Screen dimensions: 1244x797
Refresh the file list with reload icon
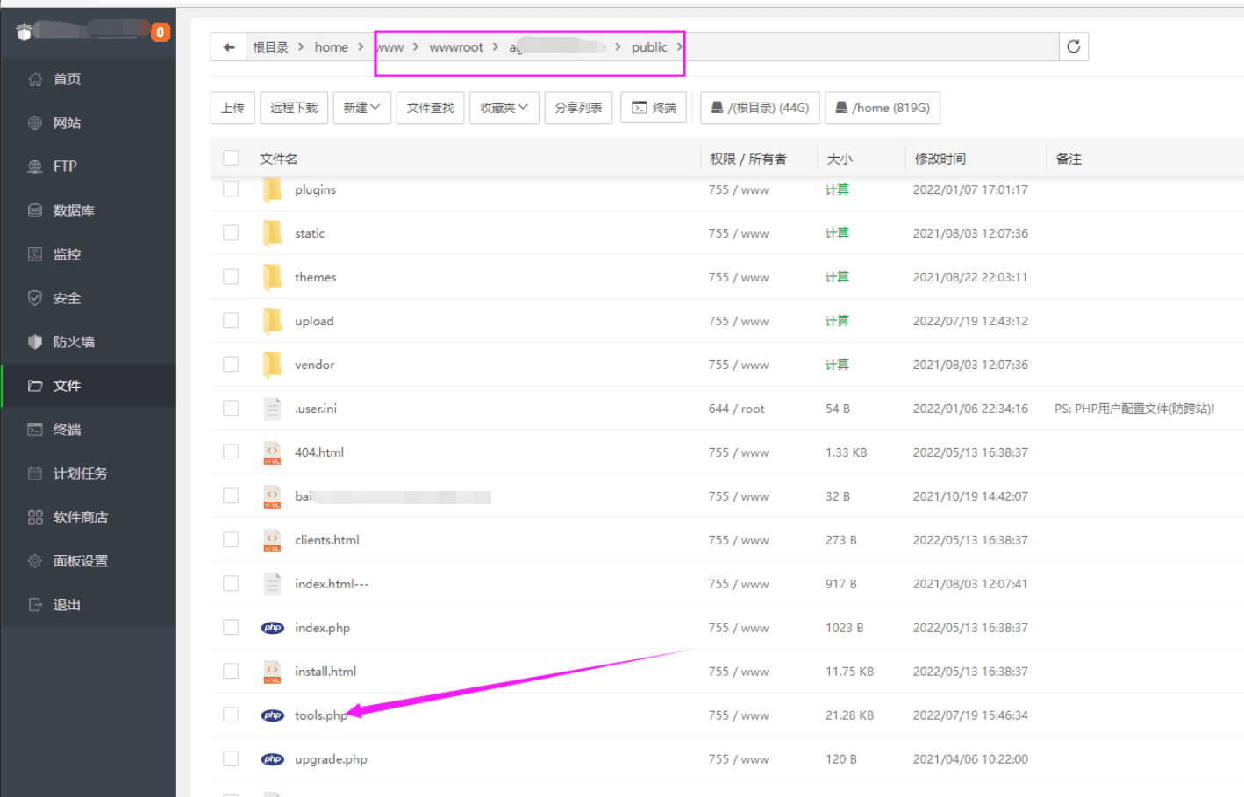pos(1073,47)
